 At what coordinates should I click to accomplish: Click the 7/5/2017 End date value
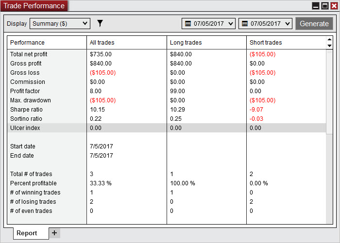point(101,156)
